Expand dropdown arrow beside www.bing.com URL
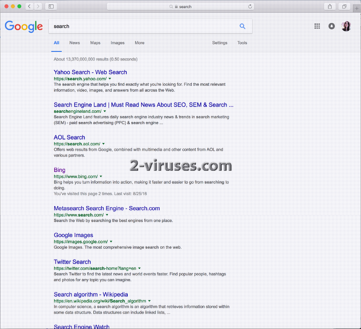361x329 pixels. pos(101,176)
